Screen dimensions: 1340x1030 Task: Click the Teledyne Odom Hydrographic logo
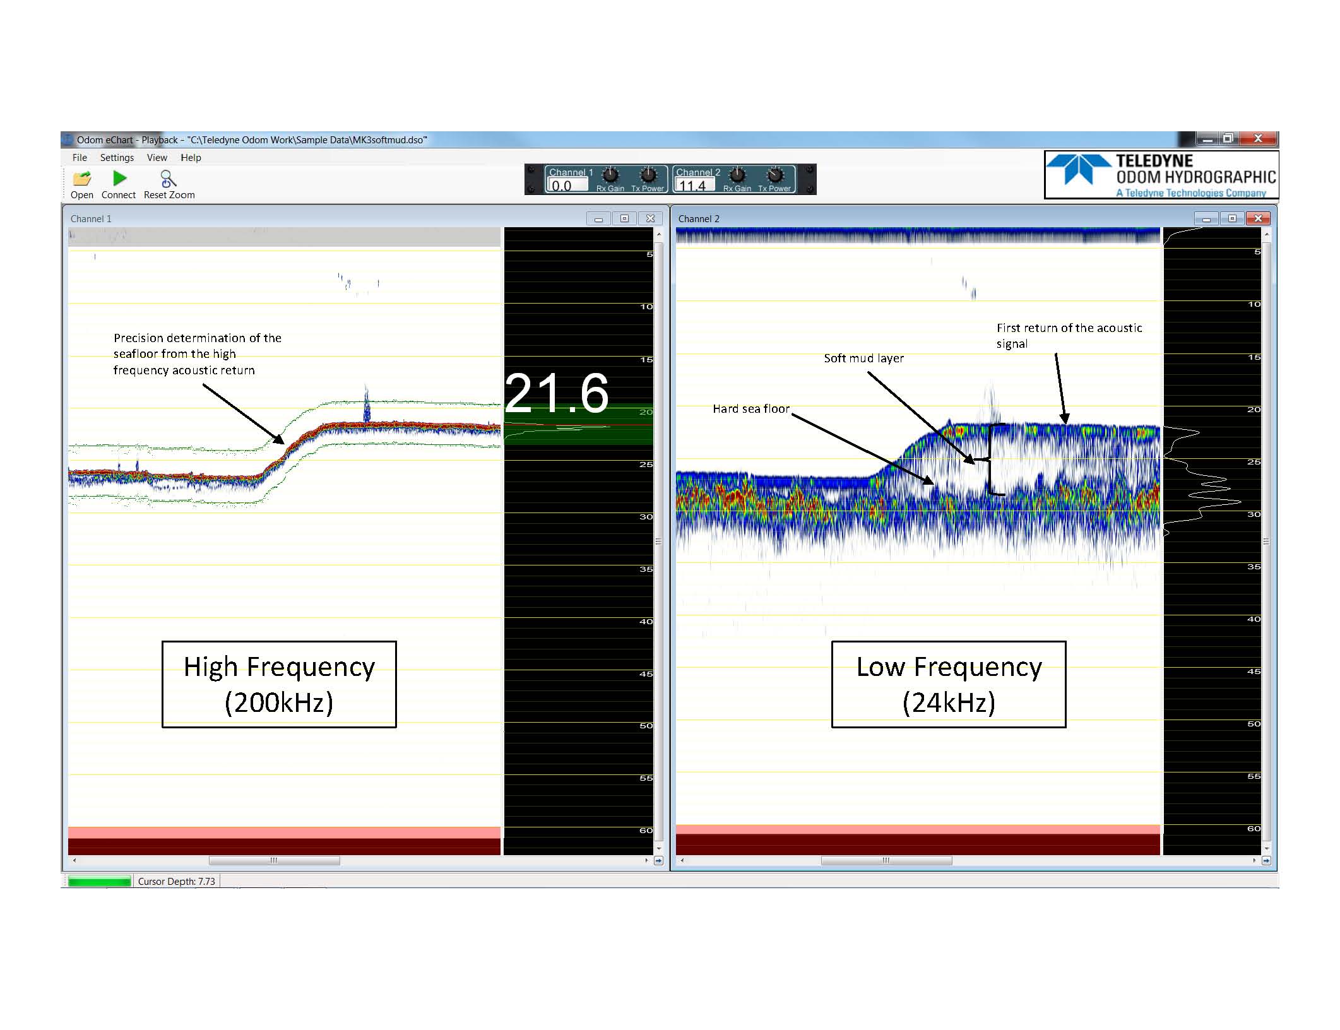tap(1161, 175)
